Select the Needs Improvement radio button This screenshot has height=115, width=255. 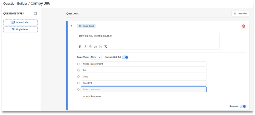[78, 64]
